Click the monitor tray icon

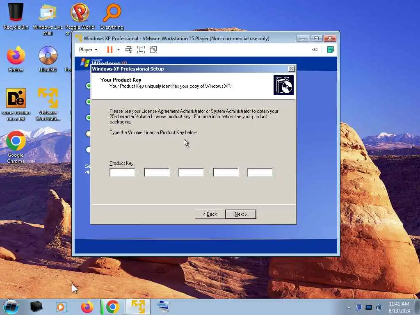coord(369,307)
